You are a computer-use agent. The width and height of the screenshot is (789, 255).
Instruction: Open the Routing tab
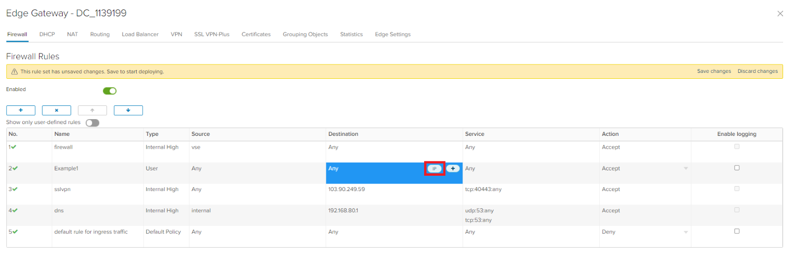100,34
